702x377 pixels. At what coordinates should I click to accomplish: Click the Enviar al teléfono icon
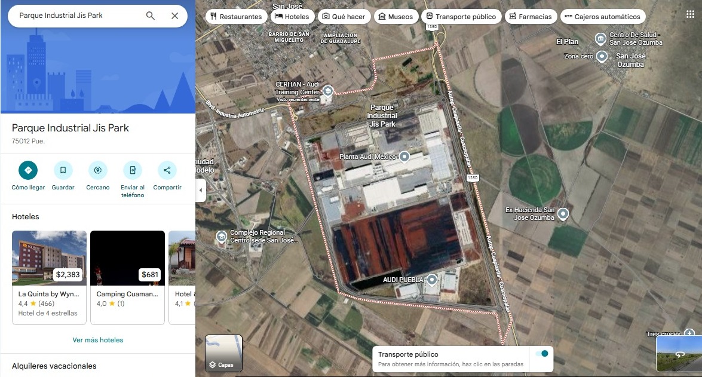point(133,170)
